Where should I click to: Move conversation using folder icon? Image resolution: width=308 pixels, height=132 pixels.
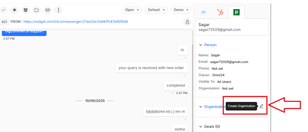pos(36,10)
